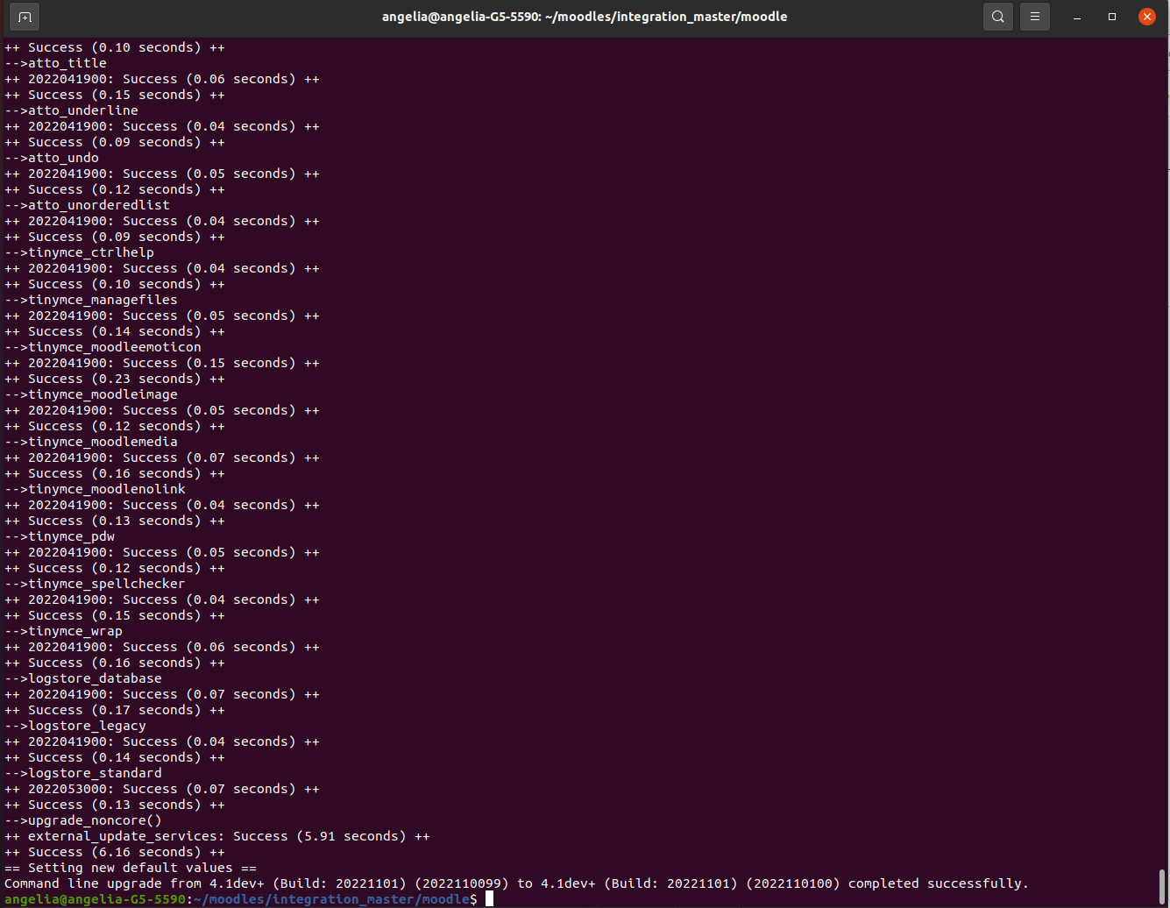1170x908 pixels.
Task: Click the terminal scrollbar thumb
Action: click(1163, 885)
